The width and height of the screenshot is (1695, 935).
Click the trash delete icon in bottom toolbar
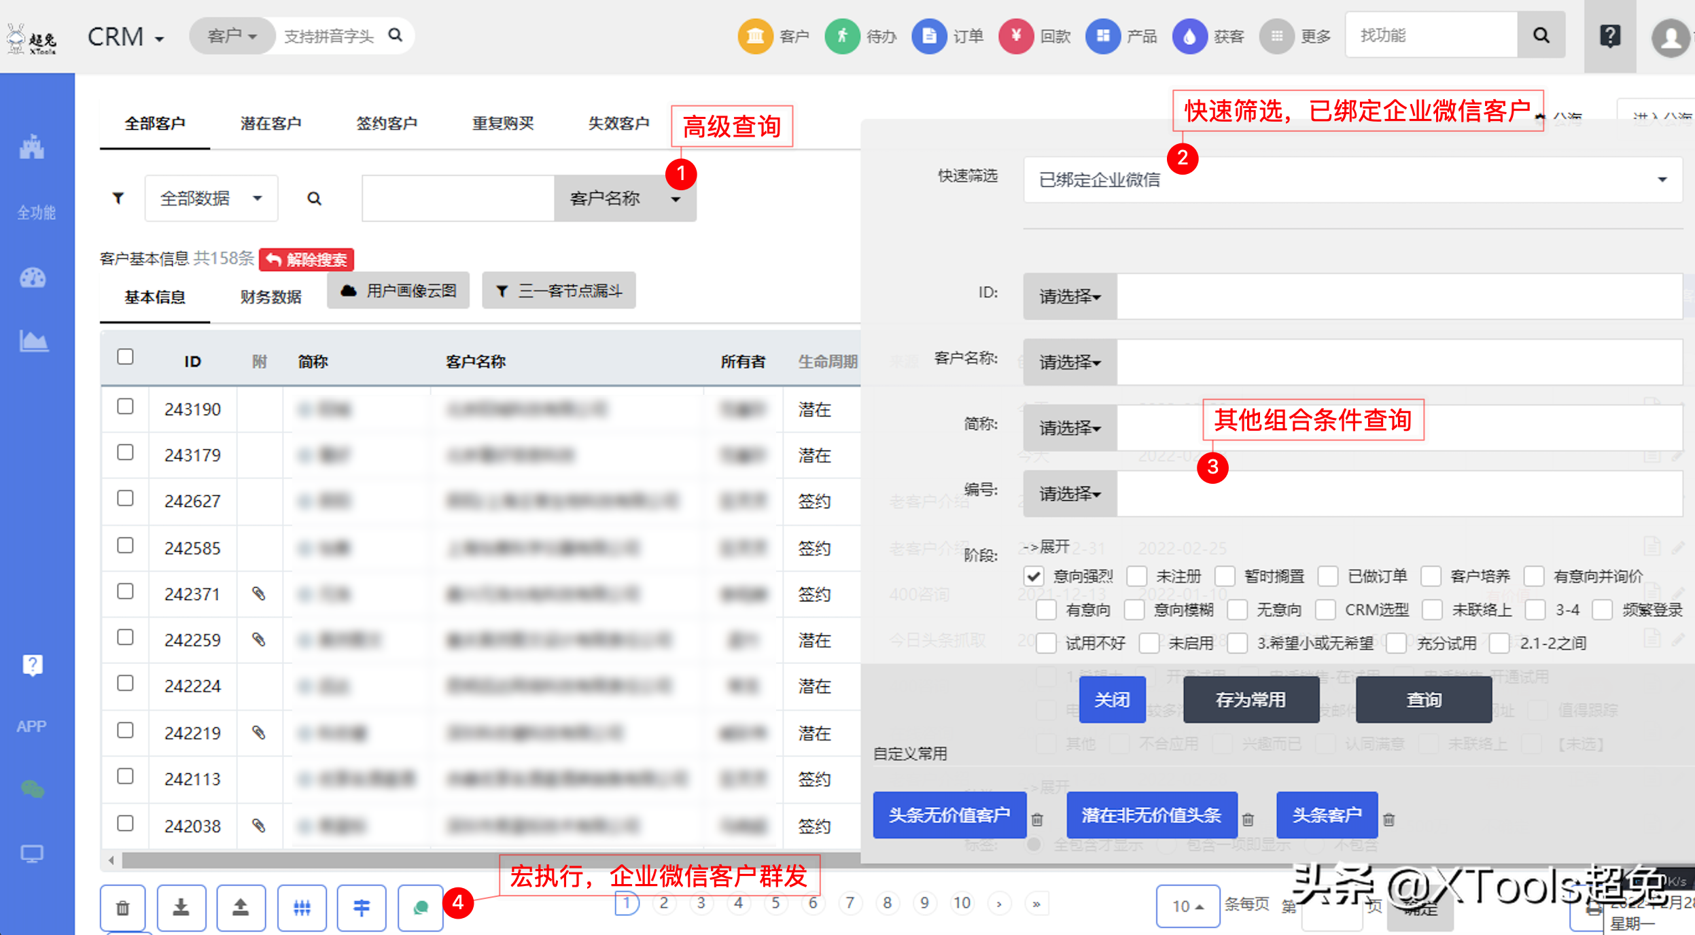[x=122, y=908]
